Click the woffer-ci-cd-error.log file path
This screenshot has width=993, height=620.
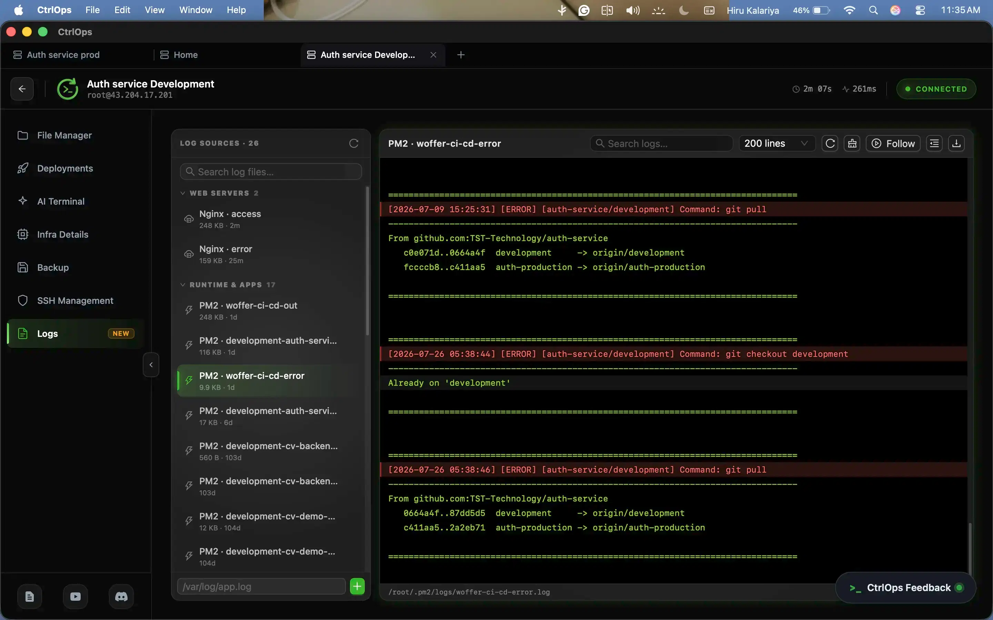(x=469, y=592)
